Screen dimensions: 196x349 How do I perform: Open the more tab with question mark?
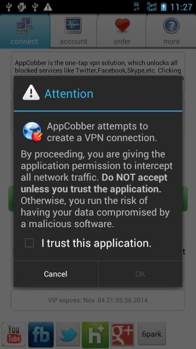(x=171, y=31)
